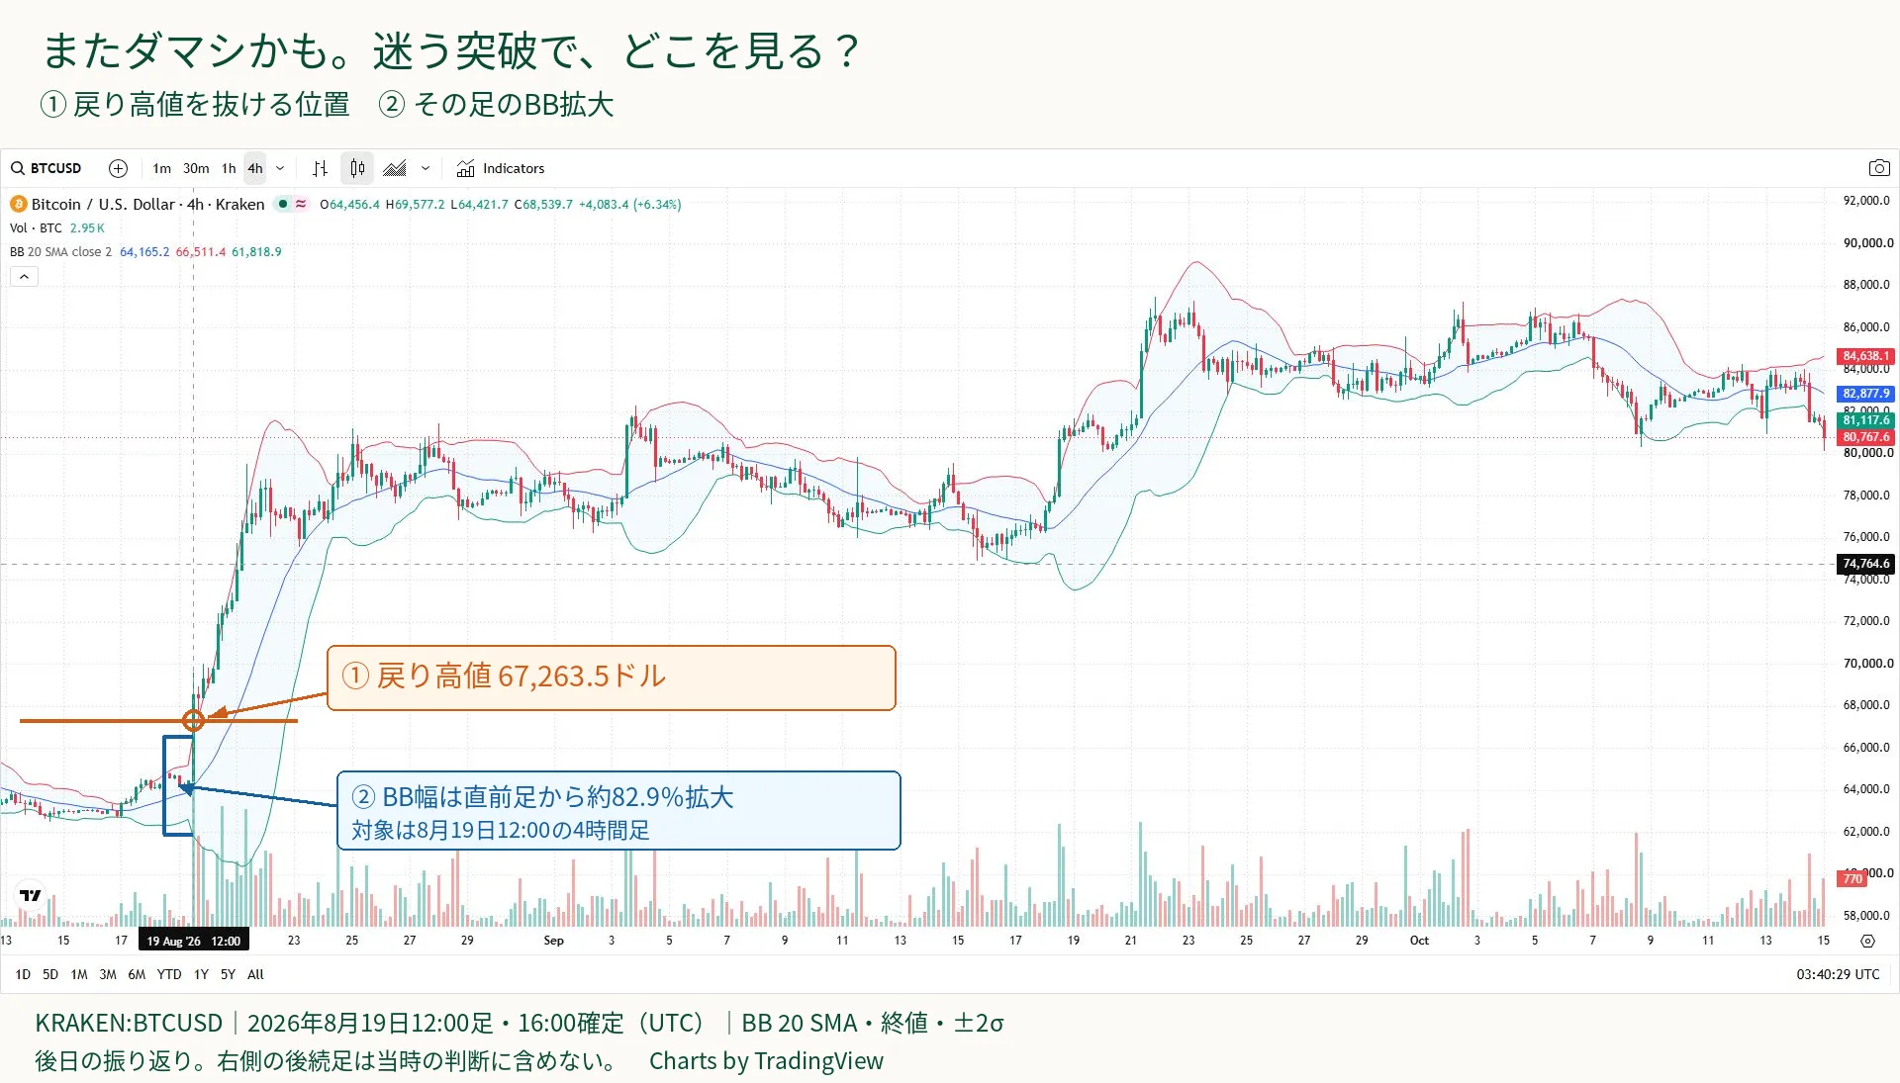Collapse the indicator legend with the chevron
Image resolution: width=1900 pixels, height=1083 pixels.
coord(24,277)
